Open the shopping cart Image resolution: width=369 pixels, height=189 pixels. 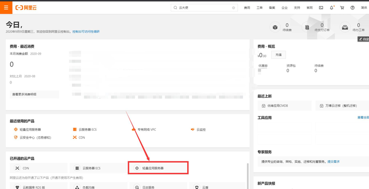click(342, 8)
